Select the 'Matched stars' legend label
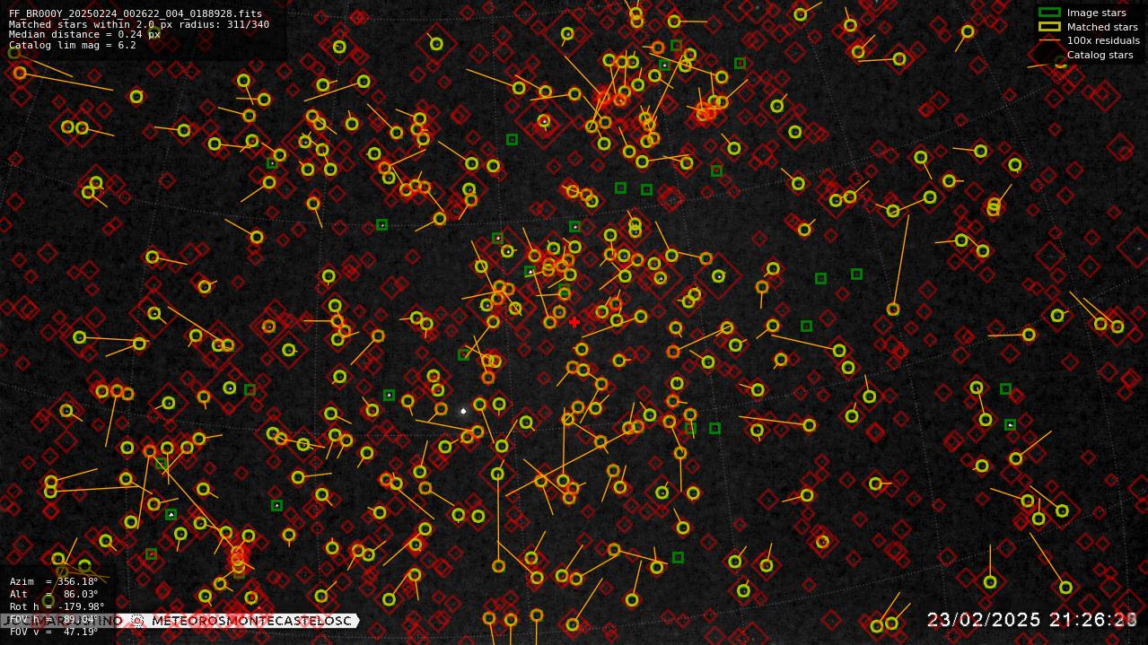Screen dimensions: 1148x645 tap(1102, 27)
